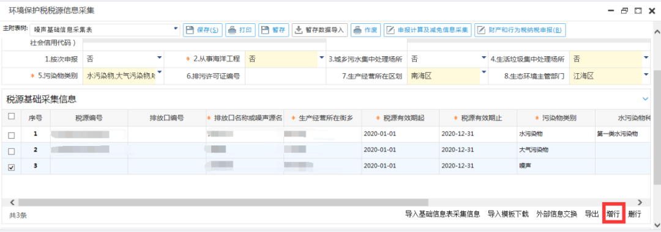Click the 税源有效期止 column header
Viewport: 661px width, 232px height.
pos(478,118)
